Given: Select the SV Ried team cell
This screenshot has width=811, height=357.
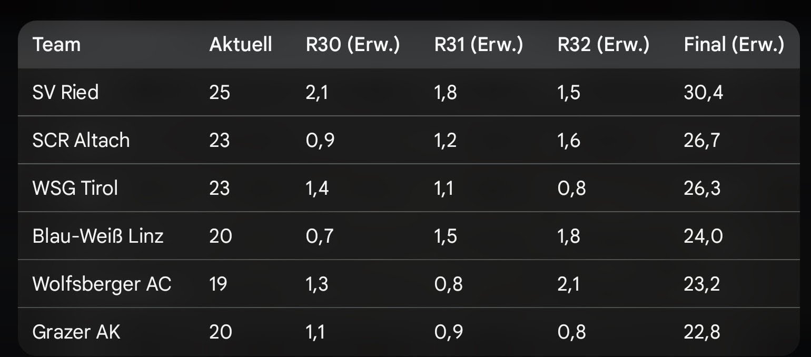Looking at the screenshot, I should [x=65, y=93].
